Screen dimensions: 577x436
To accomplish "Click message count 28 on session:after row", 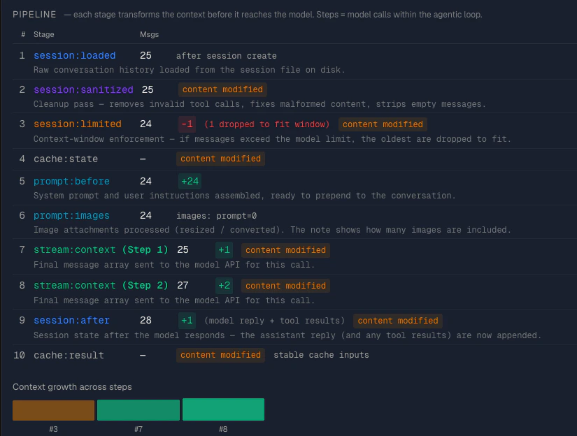I will coord(145,321).
